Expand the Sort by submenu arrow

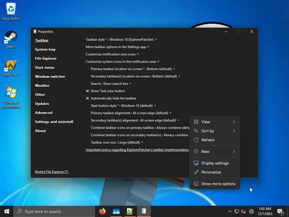(234, 131)
